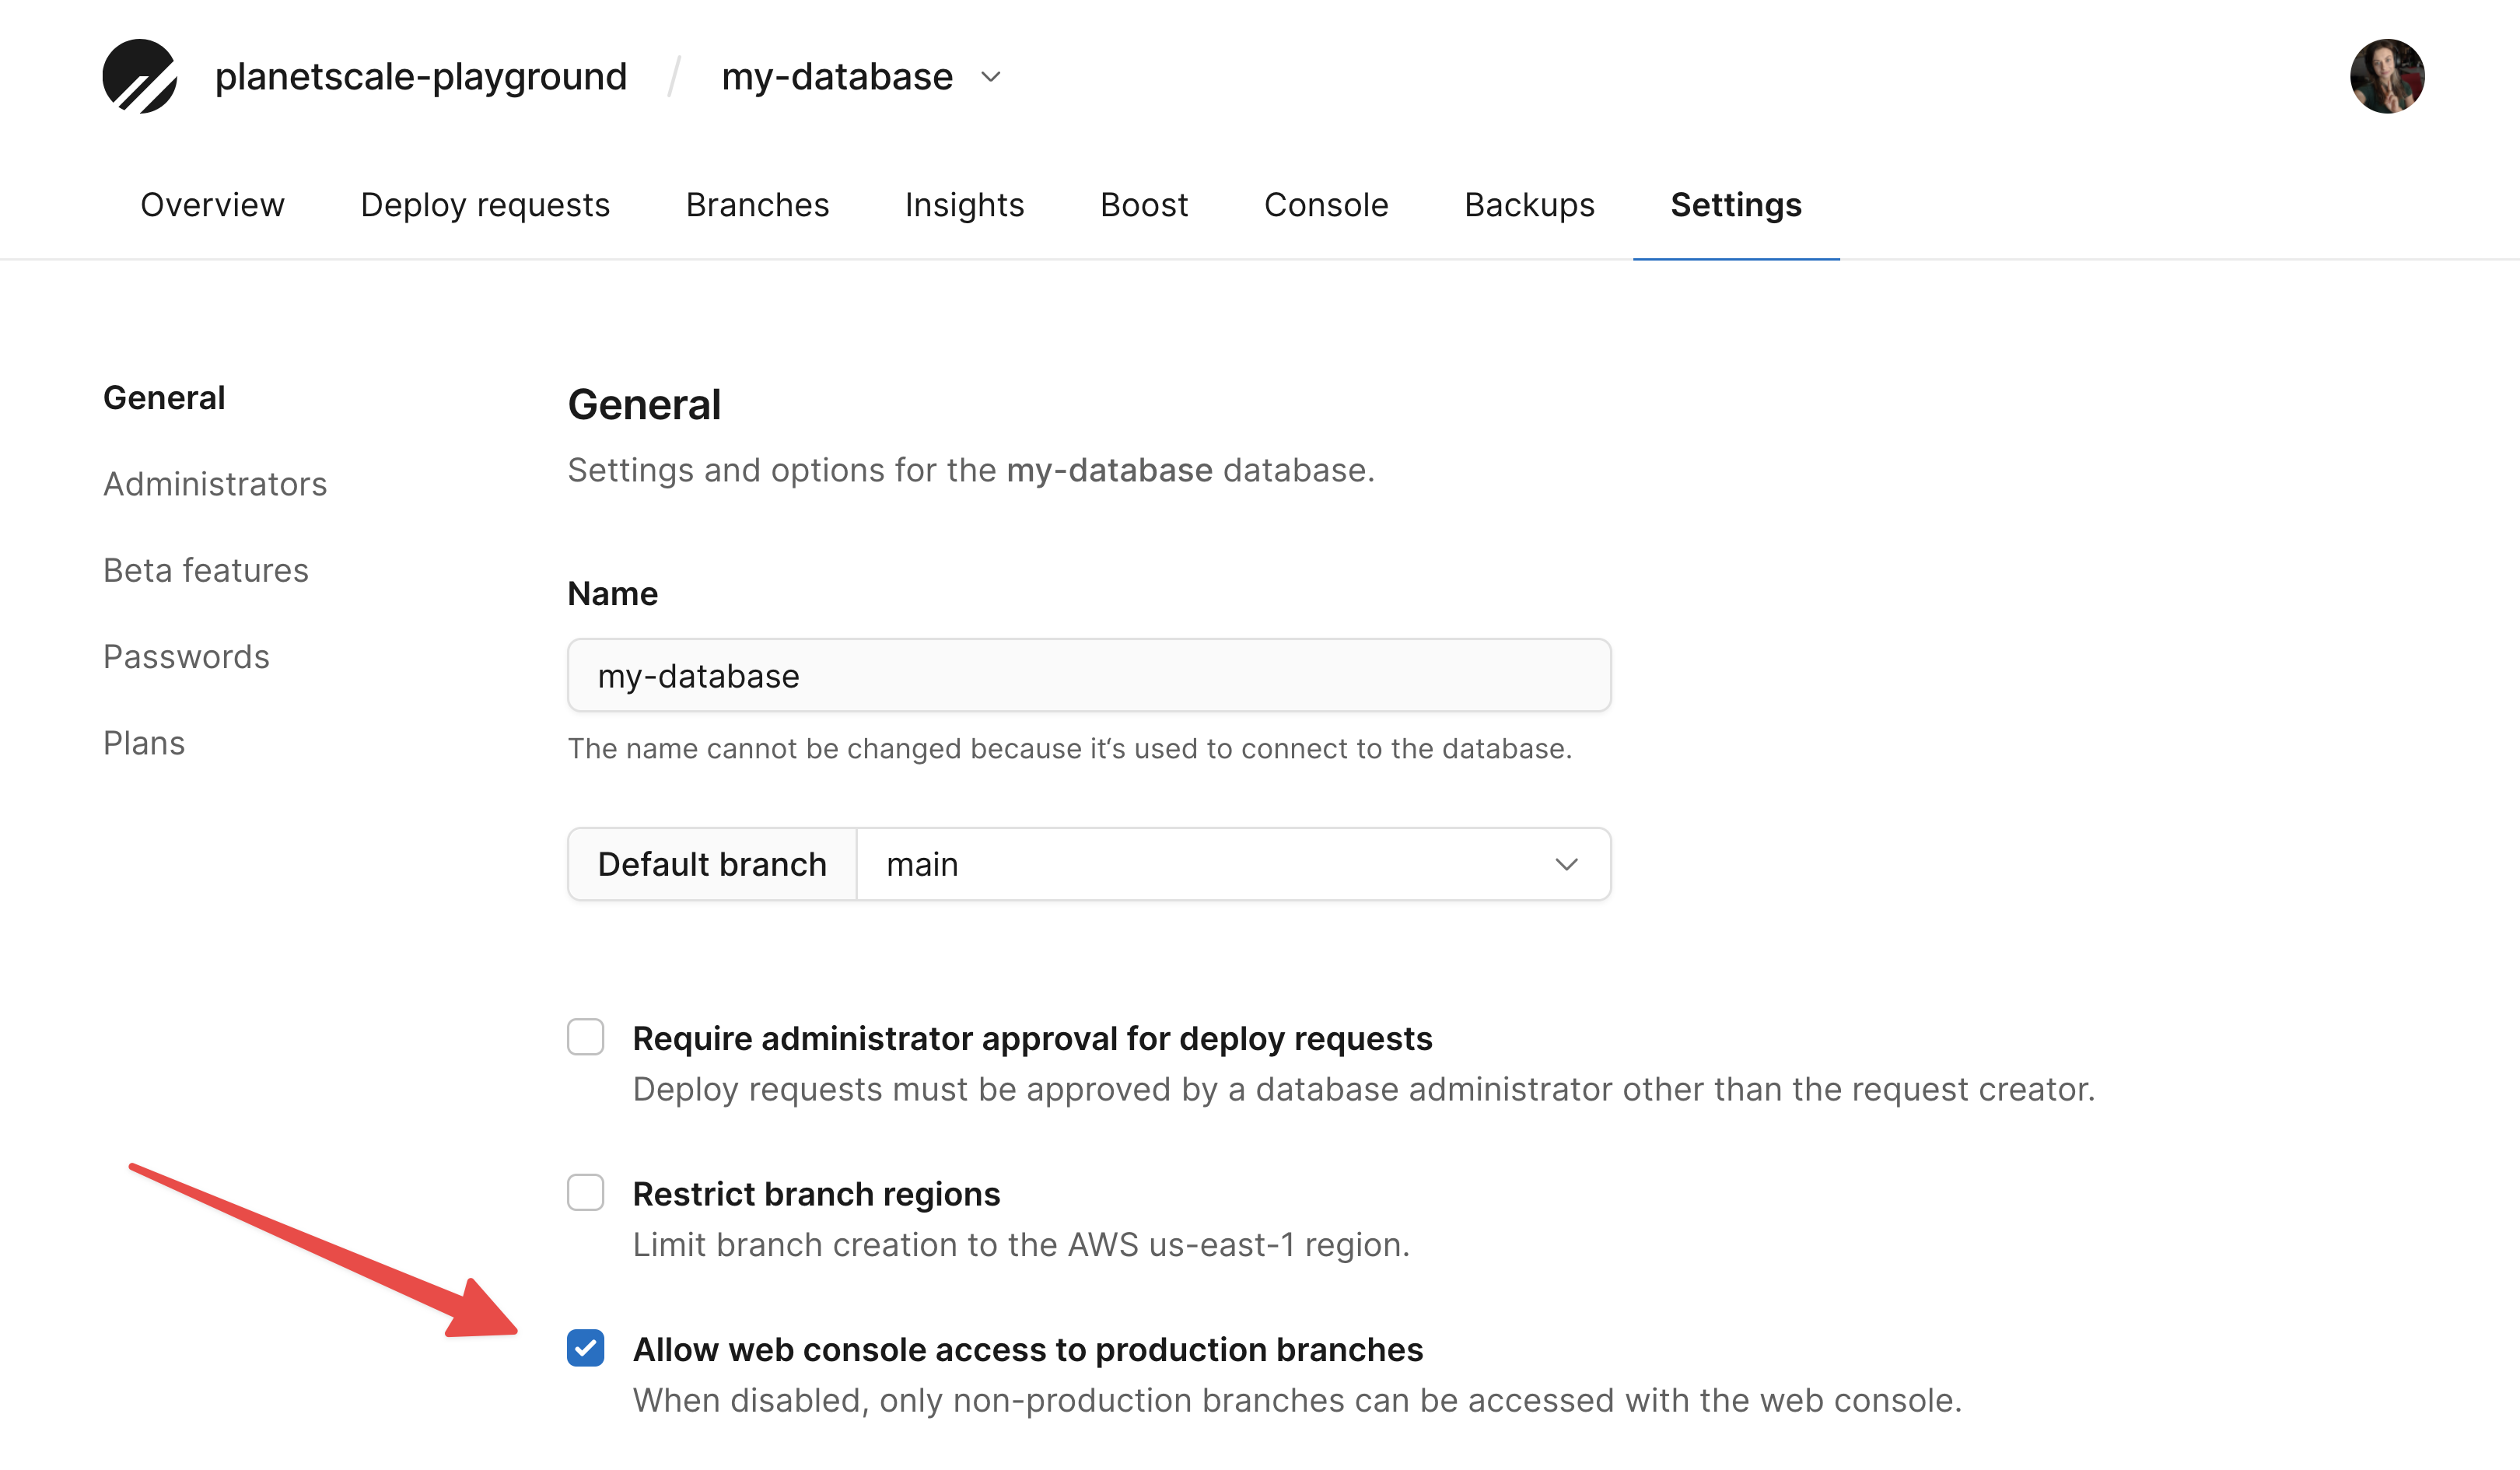Click the Default branch dropdown chevron
This screenshot has width=2520, height=1470.
click(1566, 864)
